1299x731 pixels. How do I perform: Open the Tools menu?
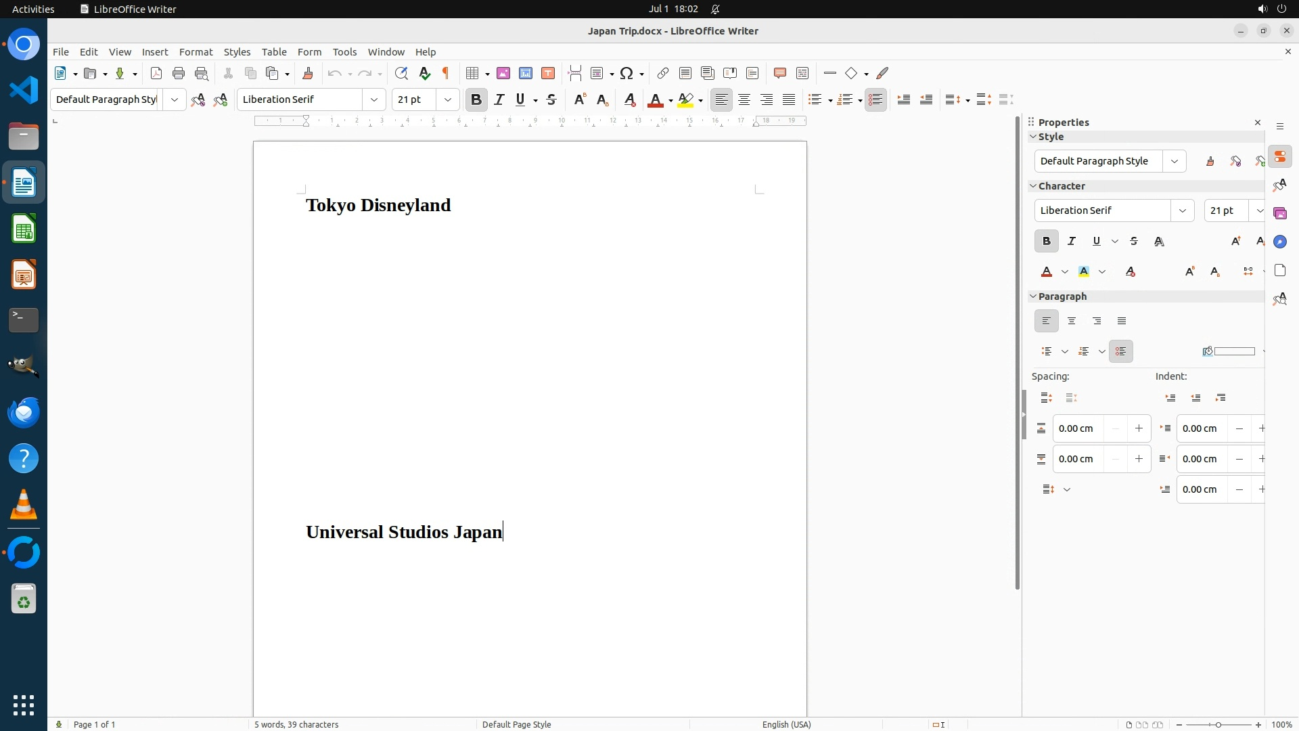tap(344, 51)
